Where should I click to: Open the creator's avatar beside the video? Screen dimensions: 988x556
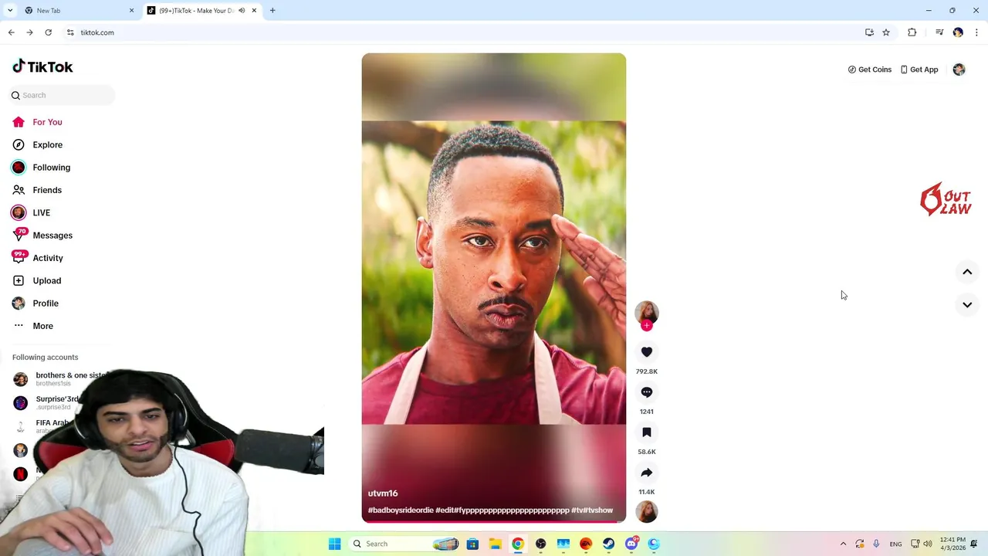coord(647,312)
